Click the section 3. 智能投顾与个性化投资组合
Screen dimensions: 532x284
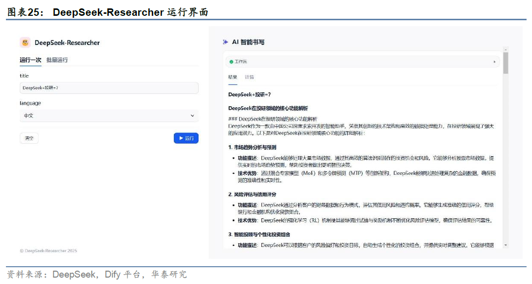pos(259,235)
